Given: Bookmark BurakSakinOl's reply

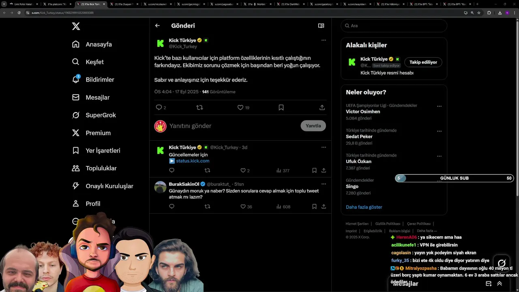Looking at the screenshot, I should pyautogui.click(x=314, y=206).
